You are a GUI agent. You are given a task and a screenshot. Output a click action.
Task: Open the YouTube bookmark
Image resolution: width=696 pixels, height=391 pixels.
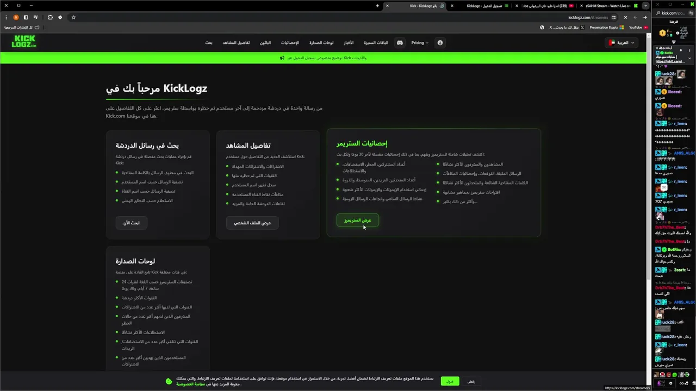point(638,27)
